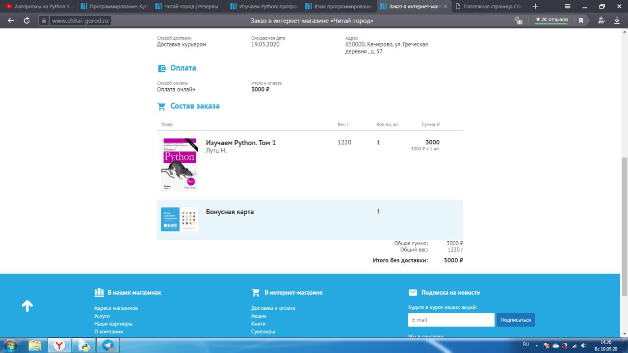Click the wallet icon beside Оплата

[x=161, y=69]
